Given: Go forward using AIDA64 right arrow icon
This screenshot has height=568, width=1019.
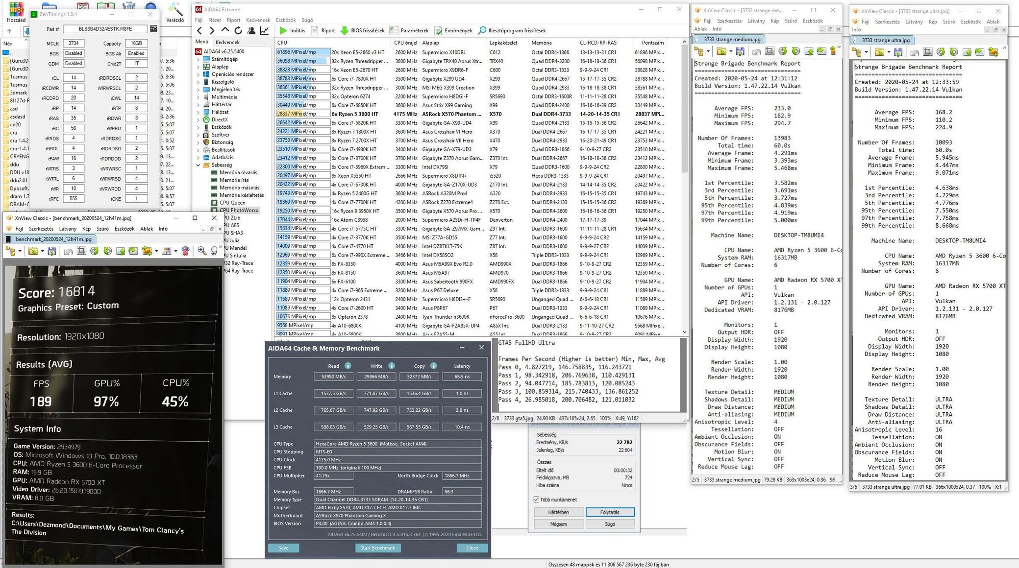Looking at the screenshot, I should 212,30.
